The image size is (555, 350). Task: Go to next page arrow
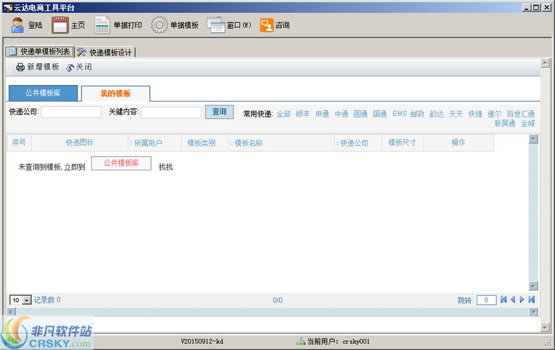tap(522, 300)
